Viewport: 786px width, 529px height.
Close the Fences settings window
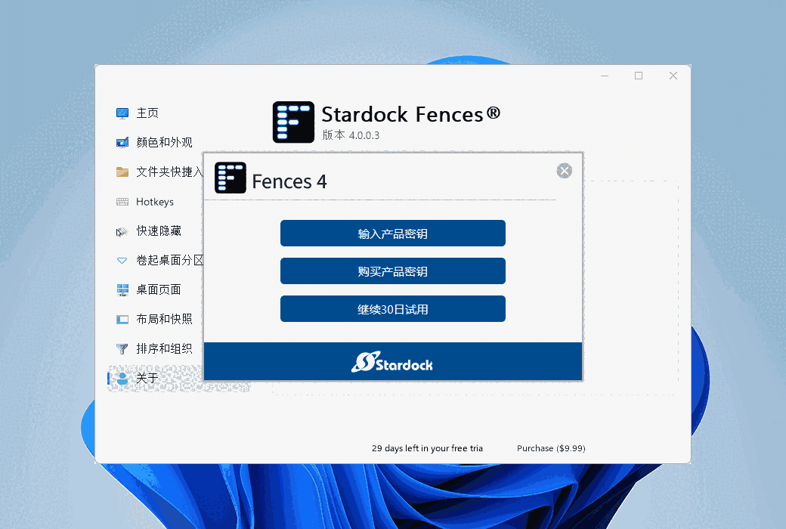tap(673, 76)
